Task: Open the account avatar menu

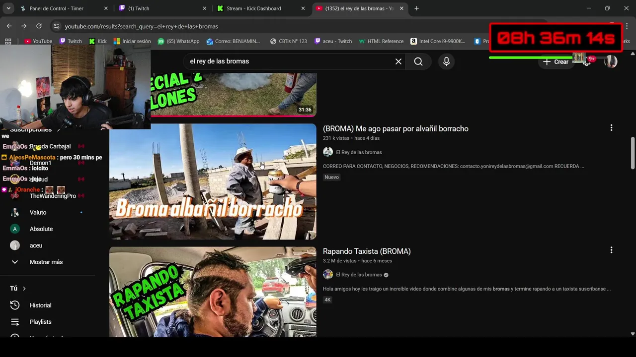Action: [611, 61]
